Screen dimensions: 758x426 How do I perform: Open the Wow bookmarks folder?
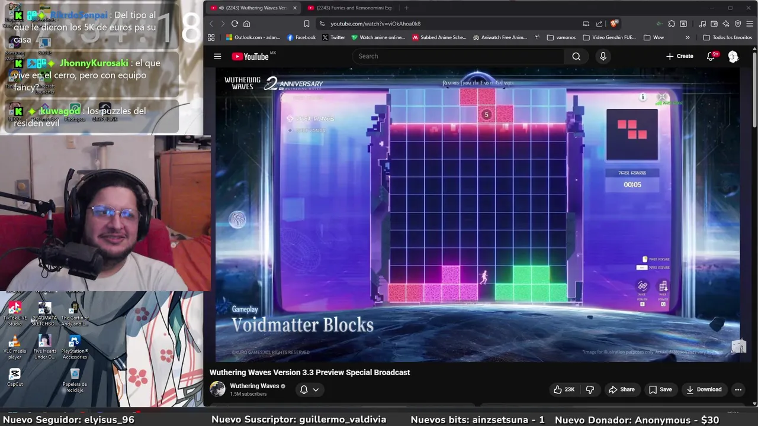pos(653,37)
